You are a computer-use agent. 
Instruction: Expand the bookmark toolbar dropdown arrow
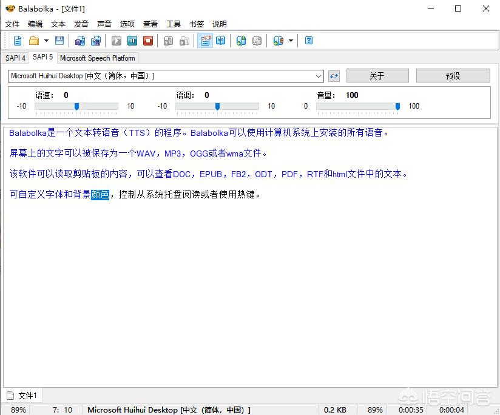[291, 41]
